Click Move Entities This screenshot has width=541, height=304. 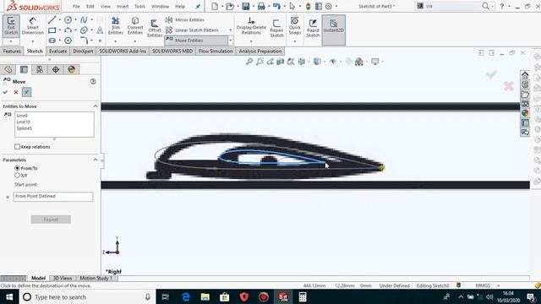tap(196, 41)
